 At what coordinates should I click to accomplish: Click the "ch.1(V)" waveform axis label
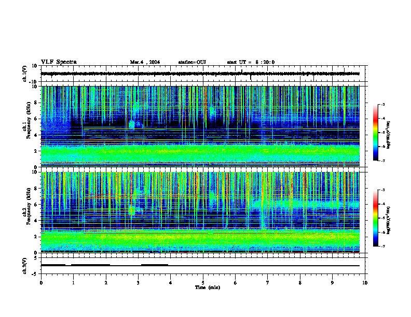point(24,74)
